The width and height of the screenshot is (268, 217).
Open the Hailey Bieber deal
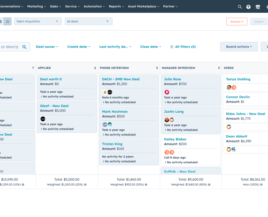175,139
